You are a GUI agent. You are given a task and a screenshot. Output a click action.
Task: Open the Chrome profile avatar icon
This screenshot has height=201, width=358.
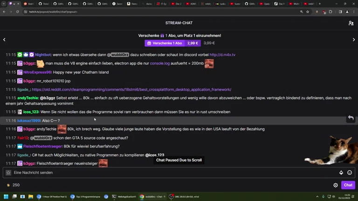tap(347, 12)
